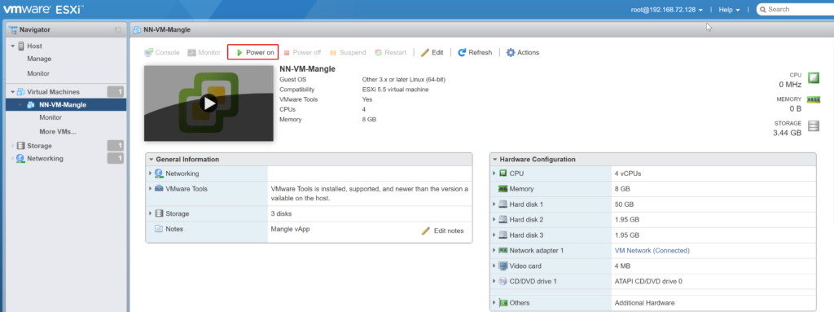Select Monitor under Host

coord(38,73)
